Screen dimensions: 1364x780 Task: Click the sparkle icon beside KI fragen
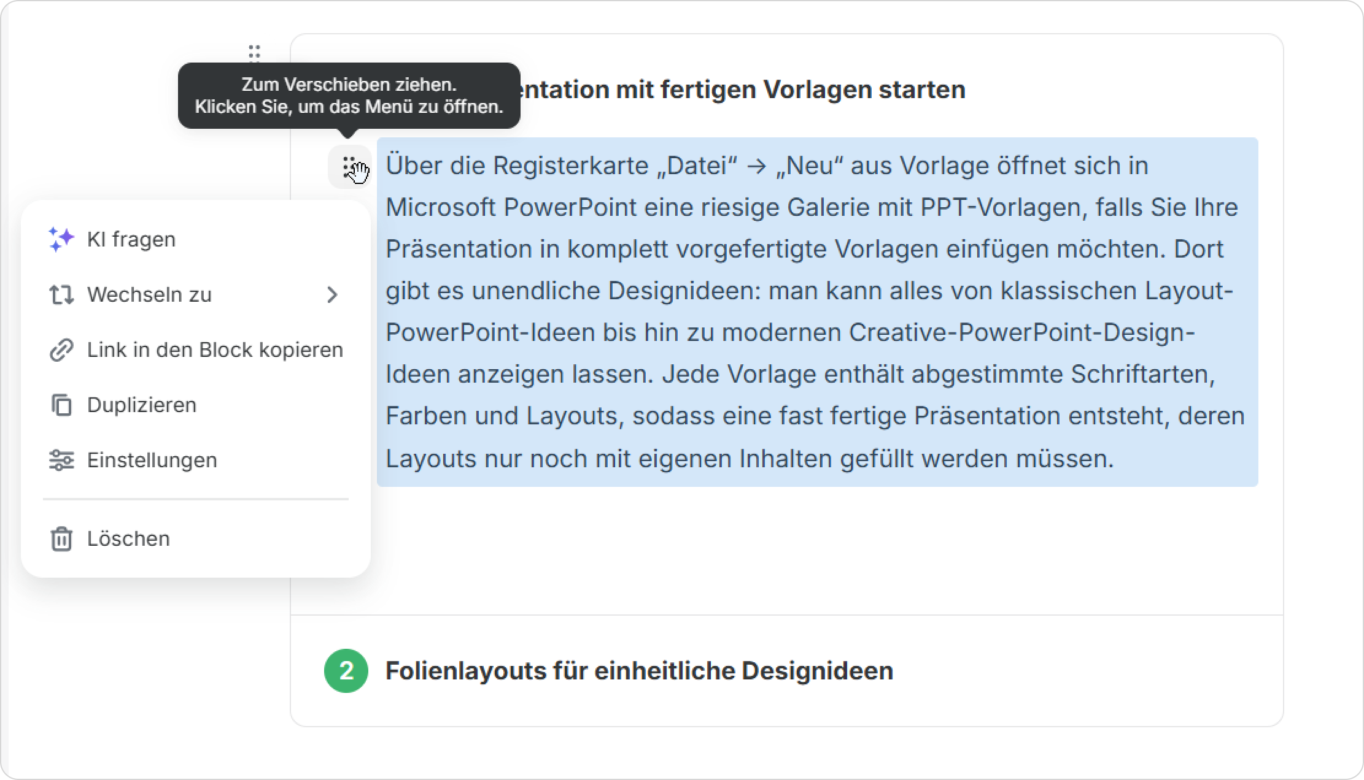61,239
